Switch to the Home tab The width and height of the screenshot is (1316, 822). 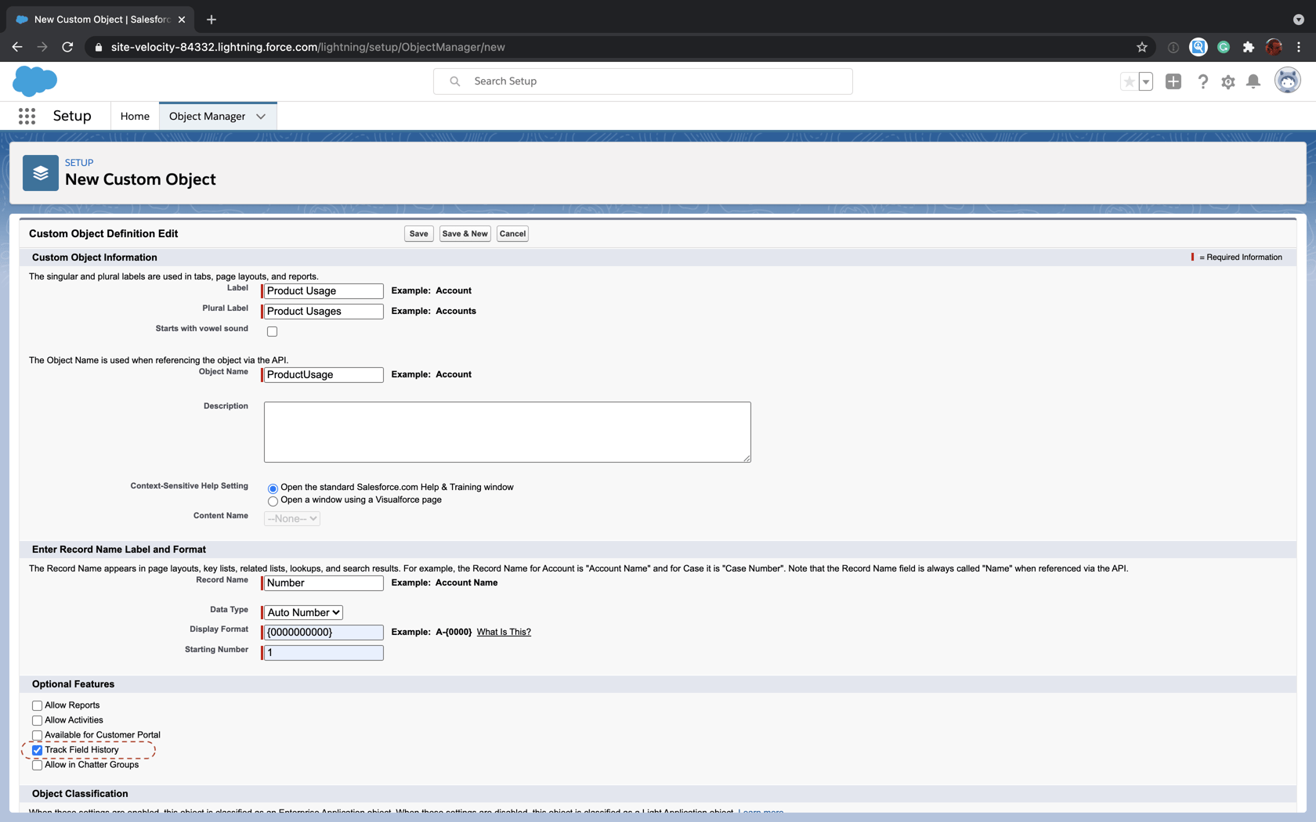(134, 116)
